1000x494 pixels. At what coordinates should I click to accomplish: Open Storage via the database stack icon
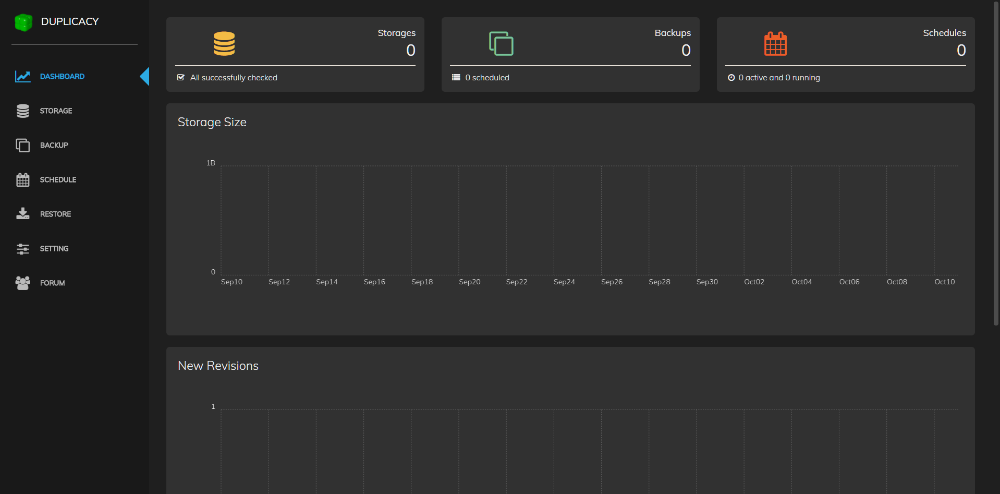[x=23, y=111]
